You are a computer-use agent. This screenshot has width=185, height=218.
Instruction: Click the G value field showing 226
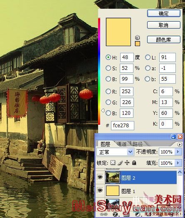(127, 102)
